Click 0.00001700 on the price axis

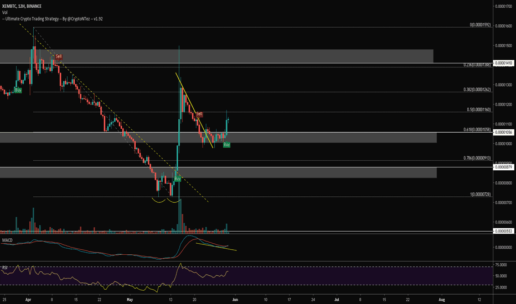coord(503,6)
